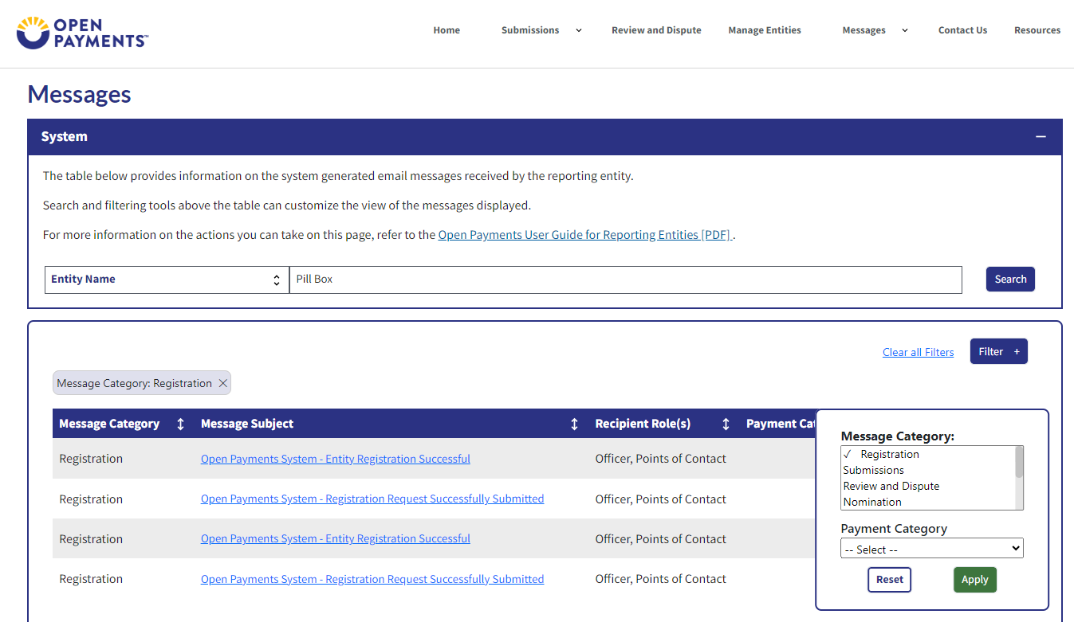Click the Open Payments logo
This screenshot has height=622, width=1074.
pyautogui.click(x=82, y=33)
